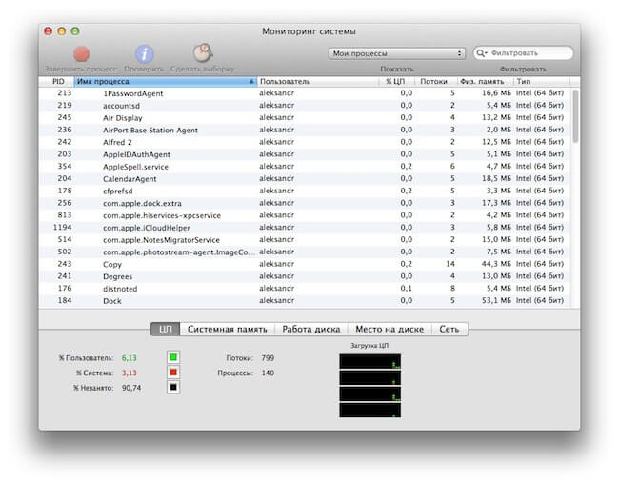619x484 pixels.
Task: Select the cfprefsd process row
Action: tap(305, 191)
